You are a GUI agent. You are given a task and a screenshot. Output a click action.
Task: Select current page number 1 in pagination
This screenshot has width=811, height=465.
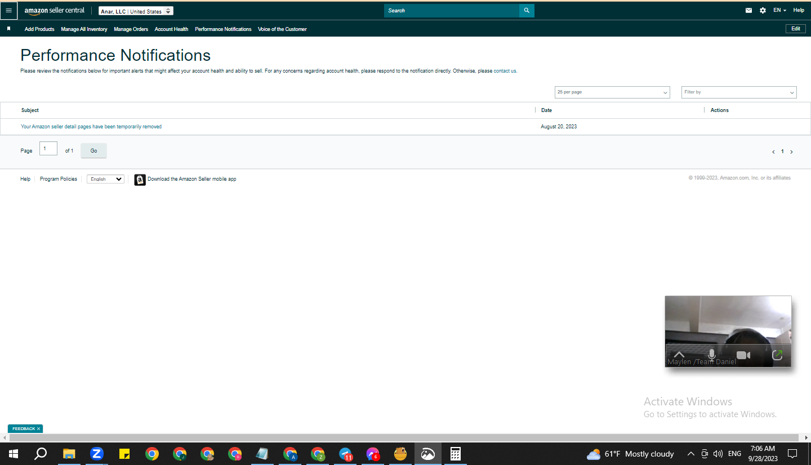(x=782, y=151)
